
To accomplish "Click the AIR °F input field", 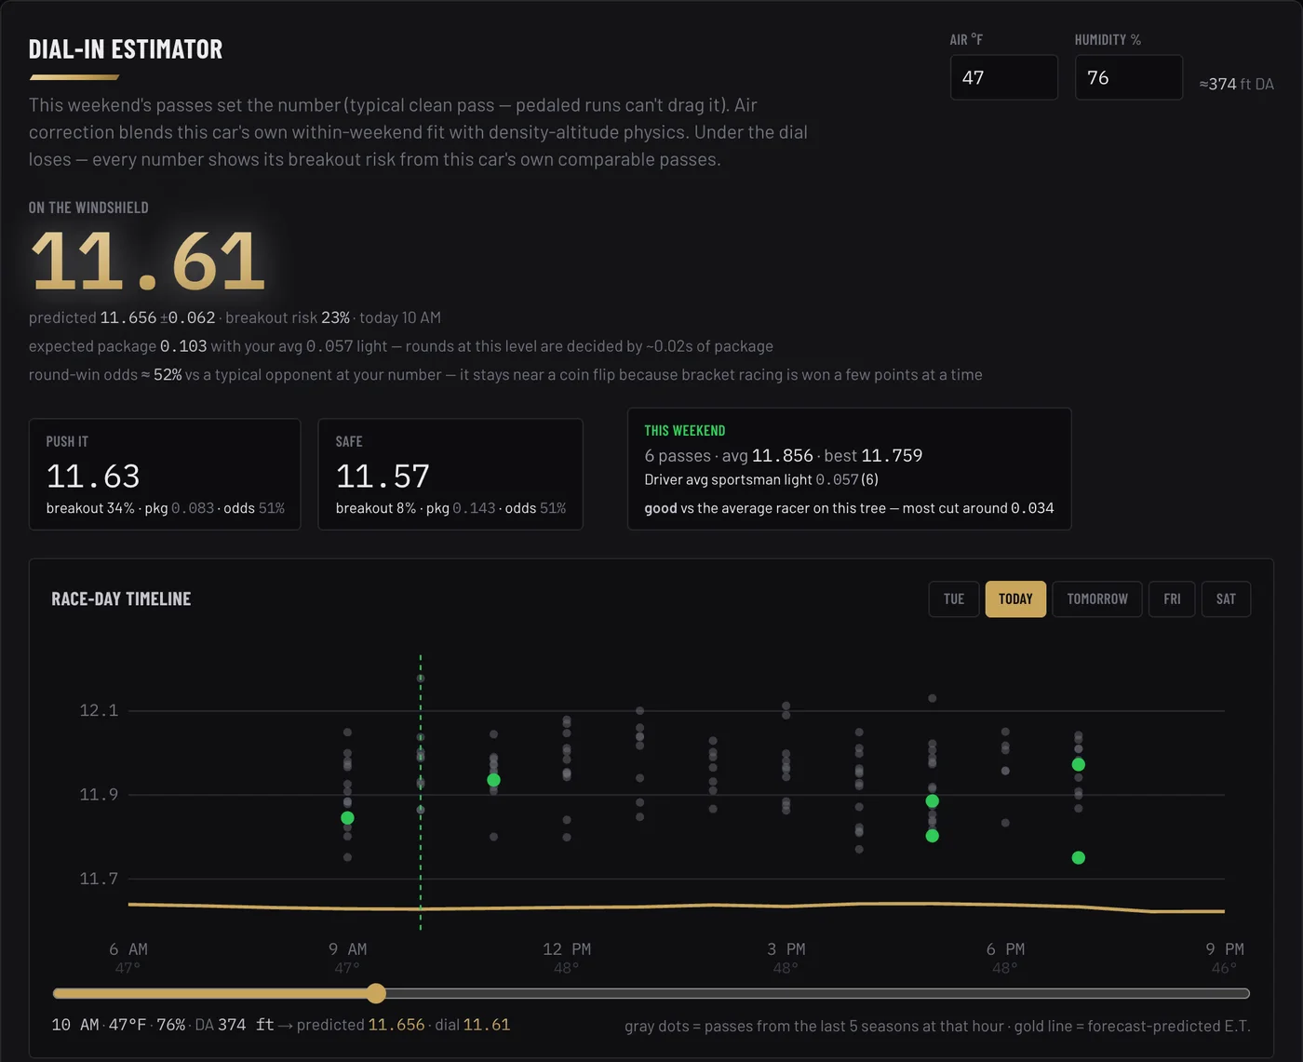I will (1004, 77).
